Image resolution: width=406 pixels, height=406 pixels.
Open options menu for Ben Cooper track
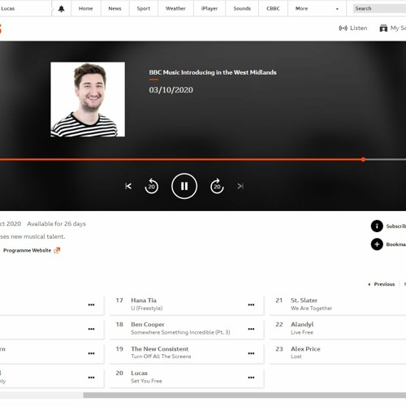coord(251,329)
